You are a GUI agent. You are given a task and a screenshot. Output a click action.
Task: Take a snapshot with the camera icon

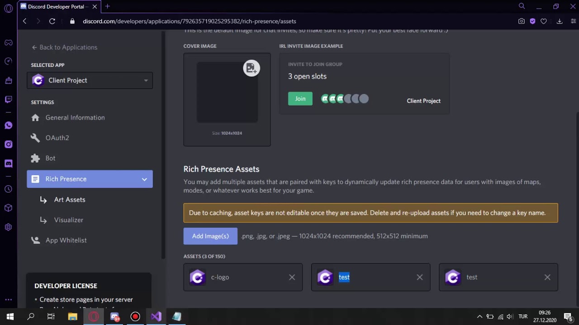click(x=522, y=21)
